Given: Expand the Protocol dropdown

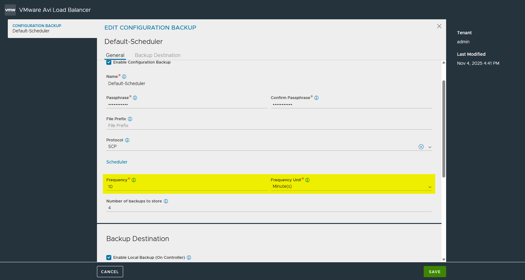Looking at the screenshot, I should [x=430, y=147].
